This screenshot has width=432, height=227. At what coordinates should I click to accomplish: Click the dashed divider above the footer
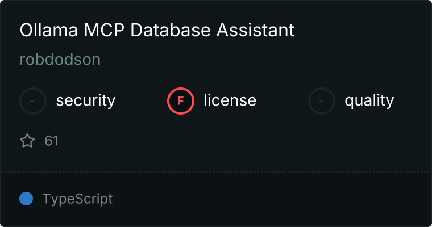[x=216, y=171]
